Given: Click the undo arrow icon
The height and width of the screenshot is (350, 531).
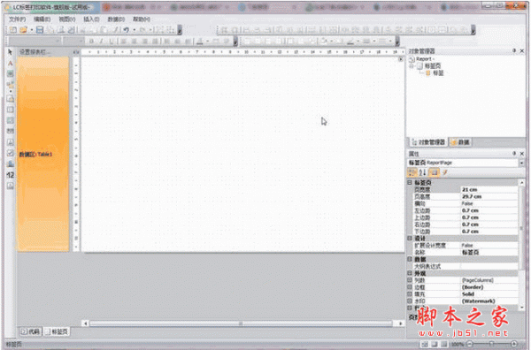Looking at the screenshot, I should click(126, 30).
